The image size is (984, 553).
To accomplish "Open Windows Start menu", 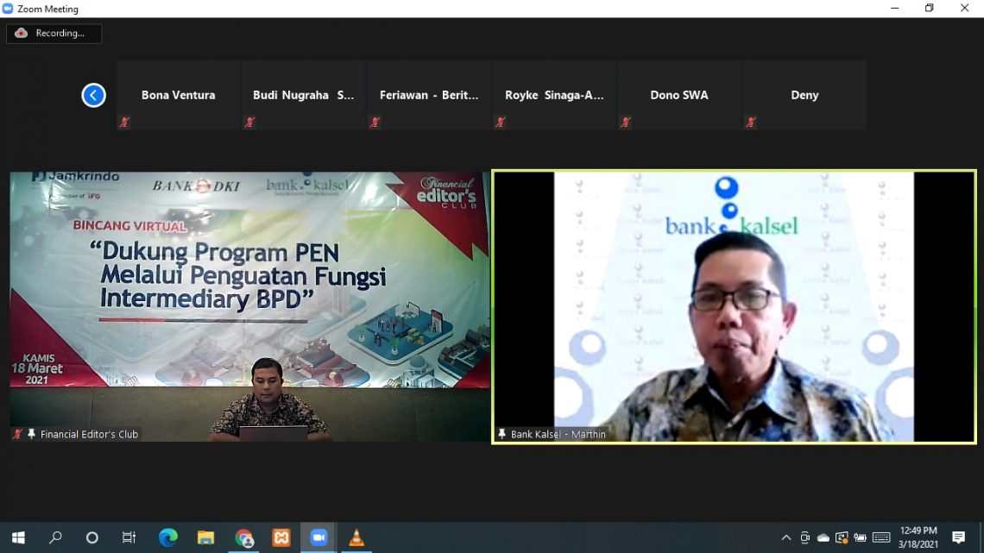I will click(x=18, y=537).
